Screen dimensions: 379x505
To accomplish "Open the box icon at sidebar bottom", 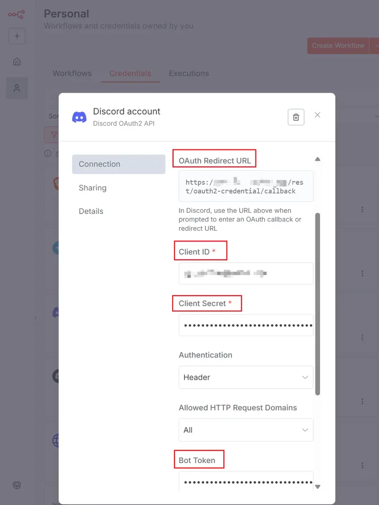I will coord(17,485).
